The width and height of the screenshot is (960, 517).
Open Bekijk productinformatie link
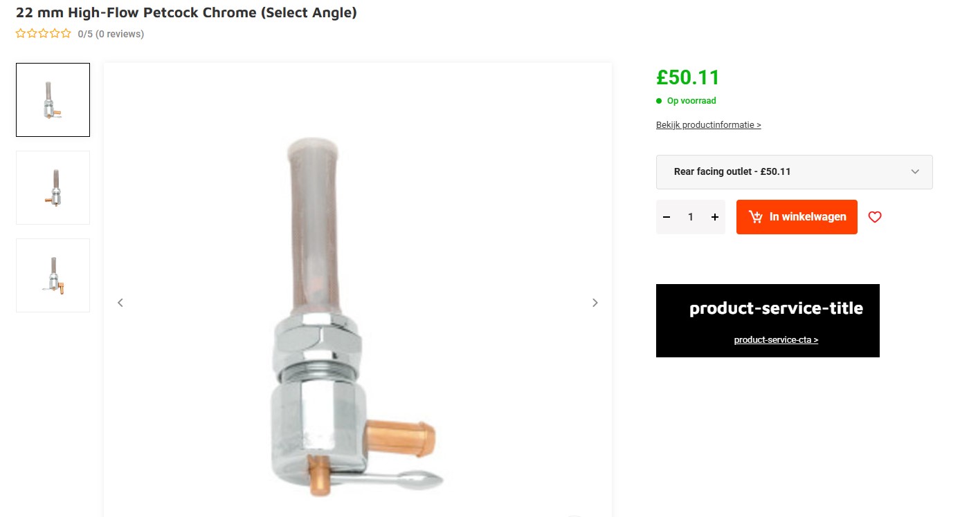pyautogui.click(x=708, y=125)
